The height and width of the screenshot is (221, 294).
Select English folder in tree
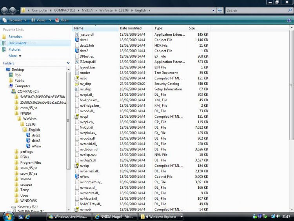point(34,130)
